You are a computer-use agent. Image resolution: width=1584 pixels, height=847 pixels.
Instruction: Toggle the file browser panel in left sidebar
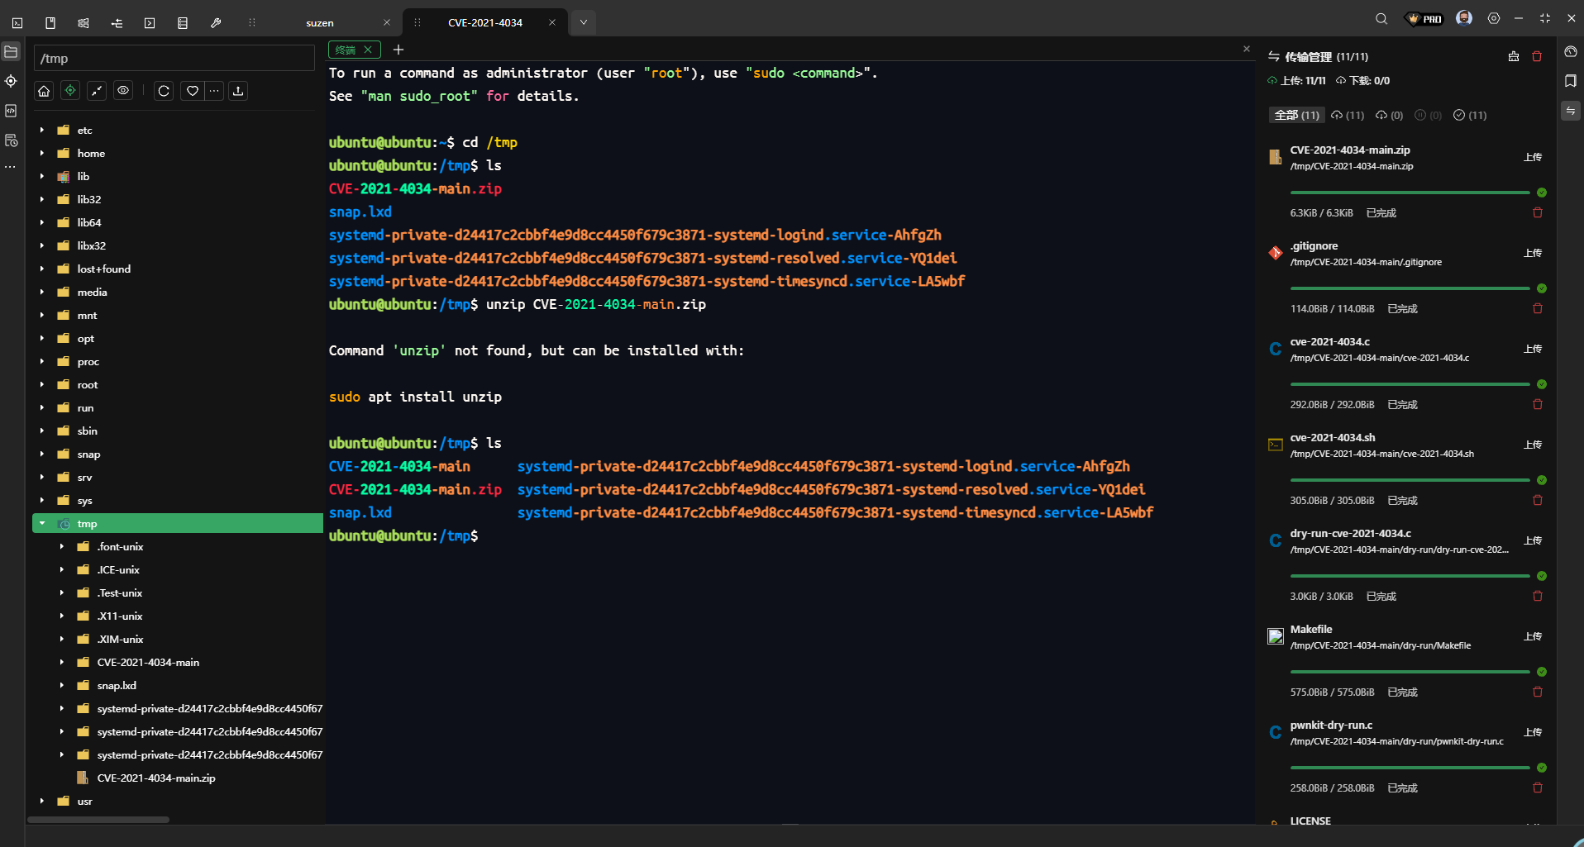[11, 52]
